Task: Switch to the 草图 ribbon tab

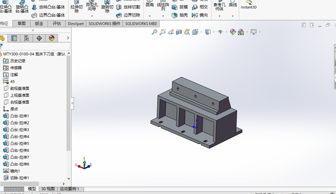Action: [22, 23]
